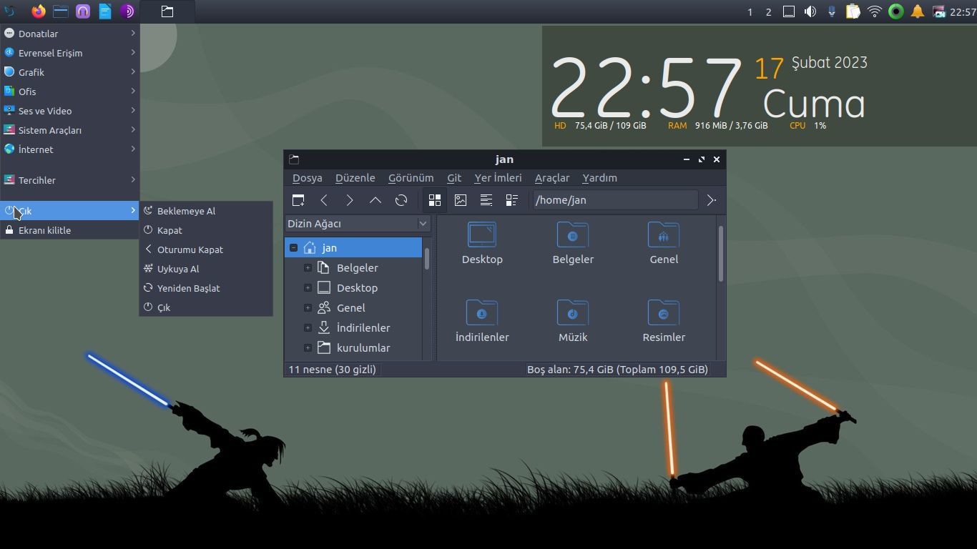977x549 pixels.
Task: Open the Wi-Fi network tray icon
Action: coord(874,11)
